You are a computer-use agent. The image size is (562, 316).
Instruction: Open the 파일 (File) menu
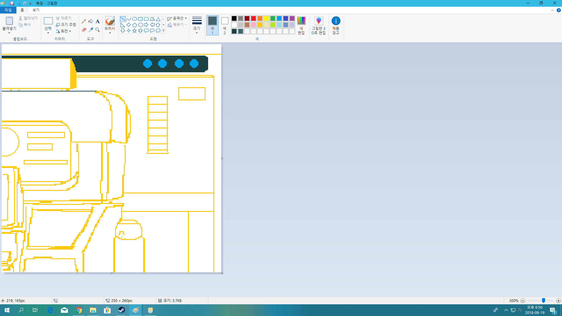pos(8,10)
